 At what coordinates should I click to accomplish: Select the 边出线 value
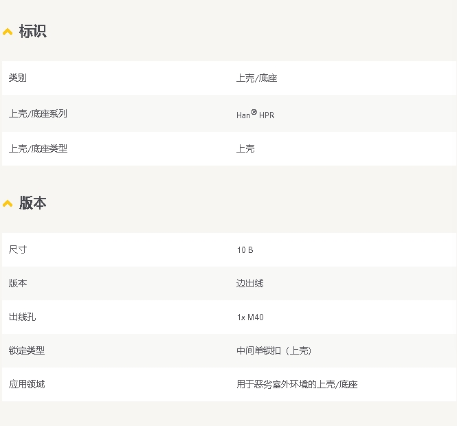[249, 283]
